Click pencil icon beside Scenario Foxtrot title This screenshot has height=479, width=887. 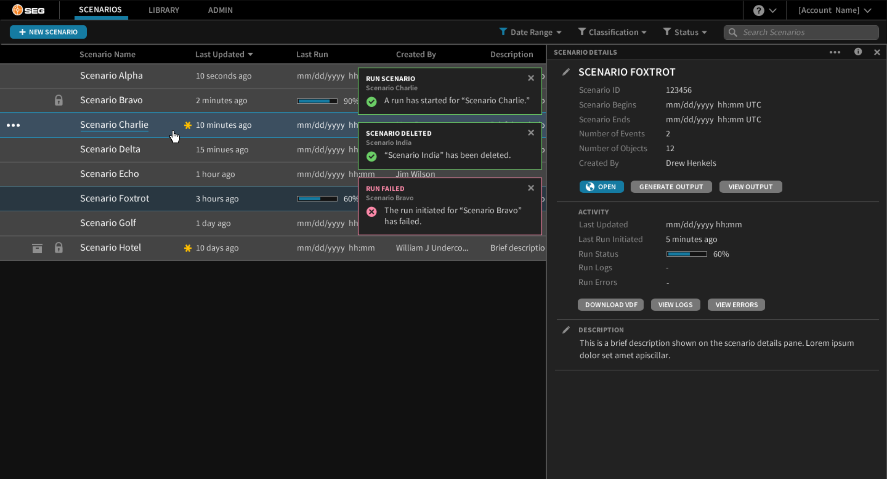566,72
